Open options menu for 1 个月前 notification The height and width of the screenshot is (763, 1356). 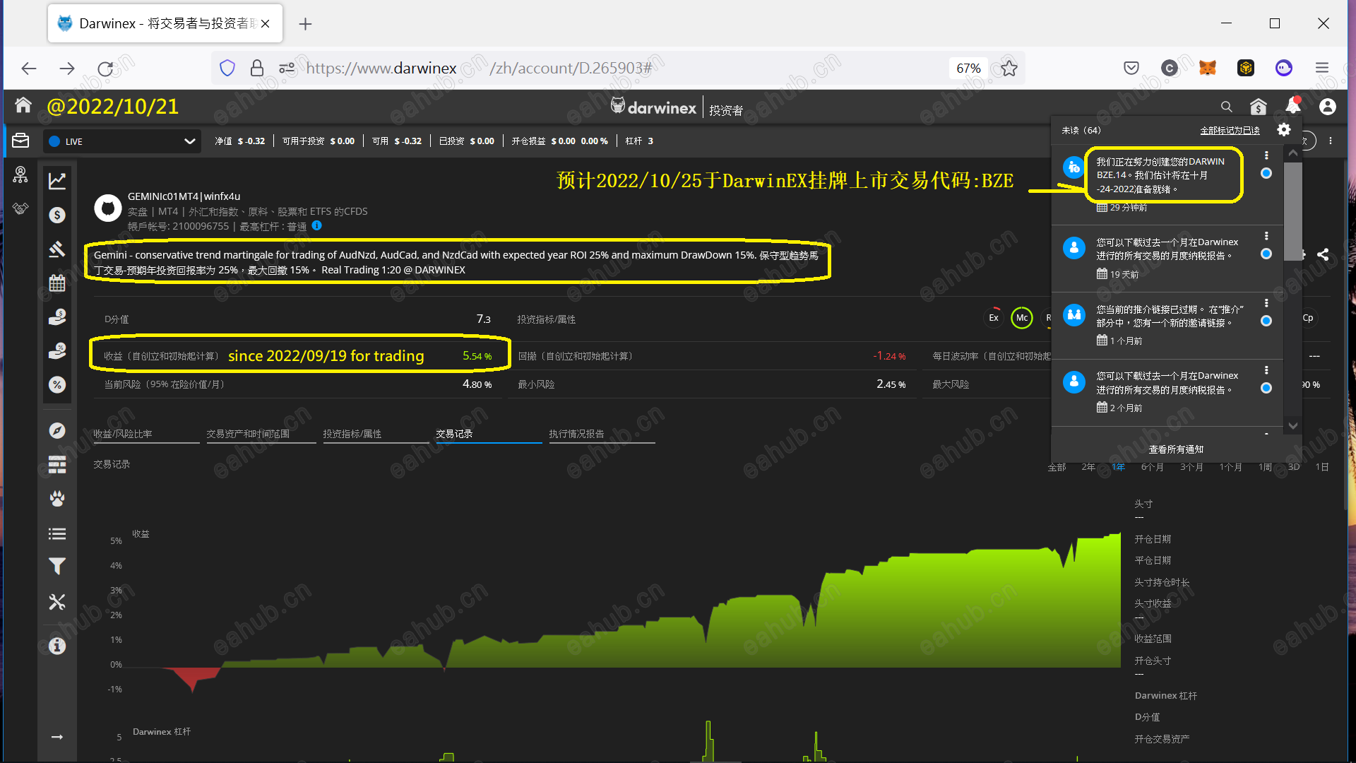coord(1266,303)
